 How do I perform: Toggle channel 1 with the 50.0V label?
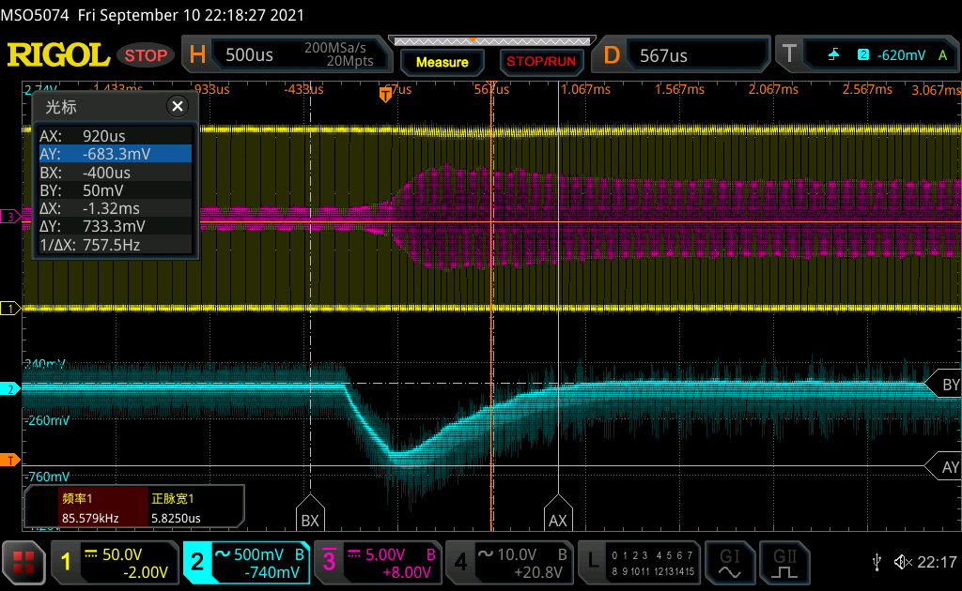pos(115,562)
